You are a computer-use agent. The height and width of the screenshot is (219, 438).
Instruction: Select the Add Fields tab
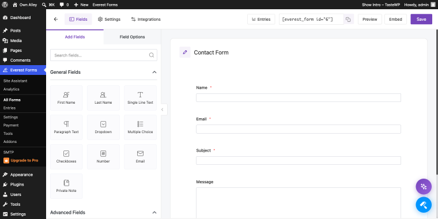click(75, 37)
